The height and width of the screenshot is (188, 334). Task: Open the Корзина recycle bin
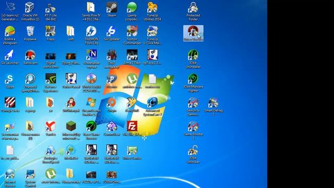pos(30,33)
